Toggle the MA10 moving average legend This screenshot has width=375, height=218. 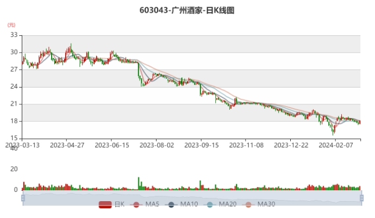tap(182, 204)
